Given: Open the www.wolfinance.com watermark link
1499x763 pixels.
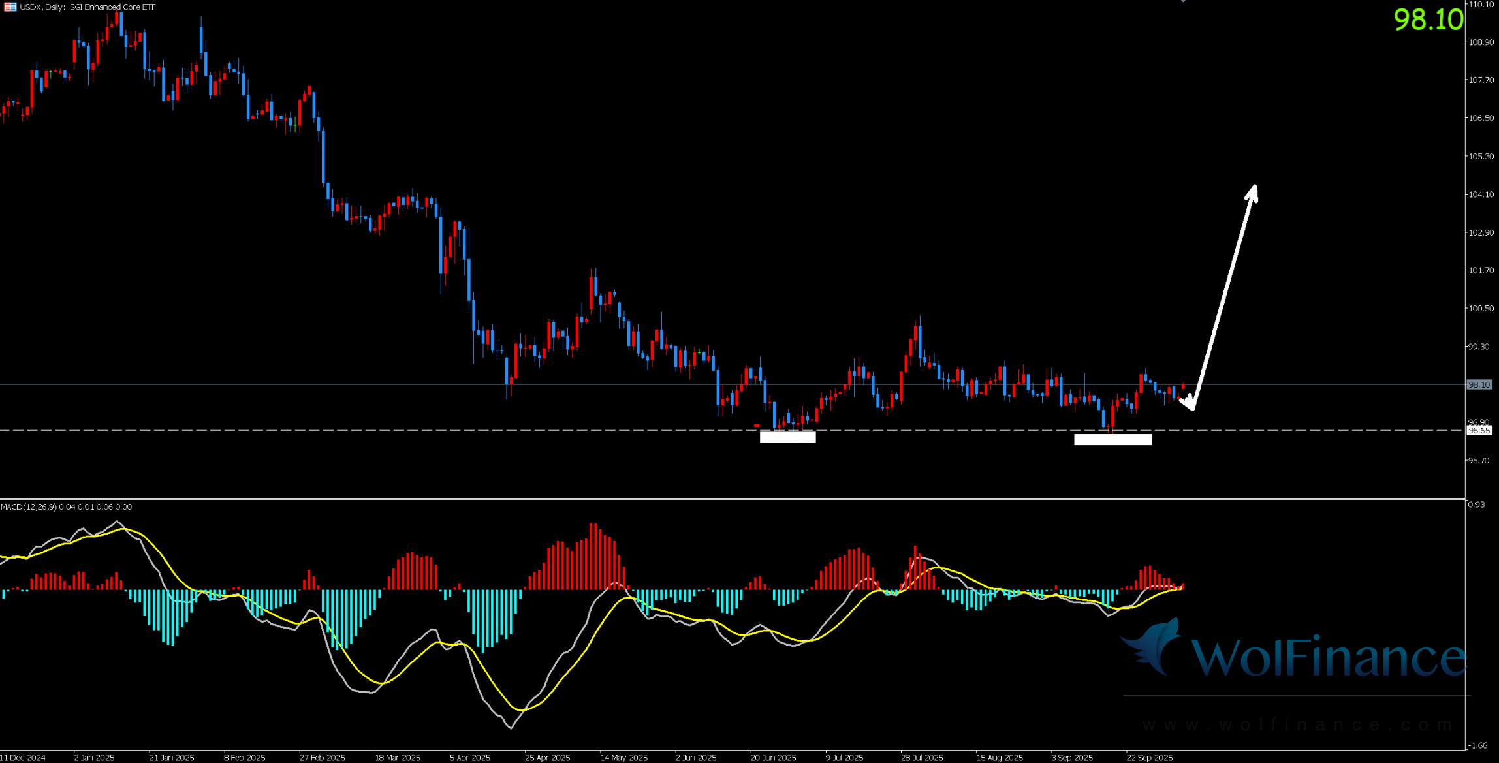Looking at the screenshot, I should click(1298, 724).
